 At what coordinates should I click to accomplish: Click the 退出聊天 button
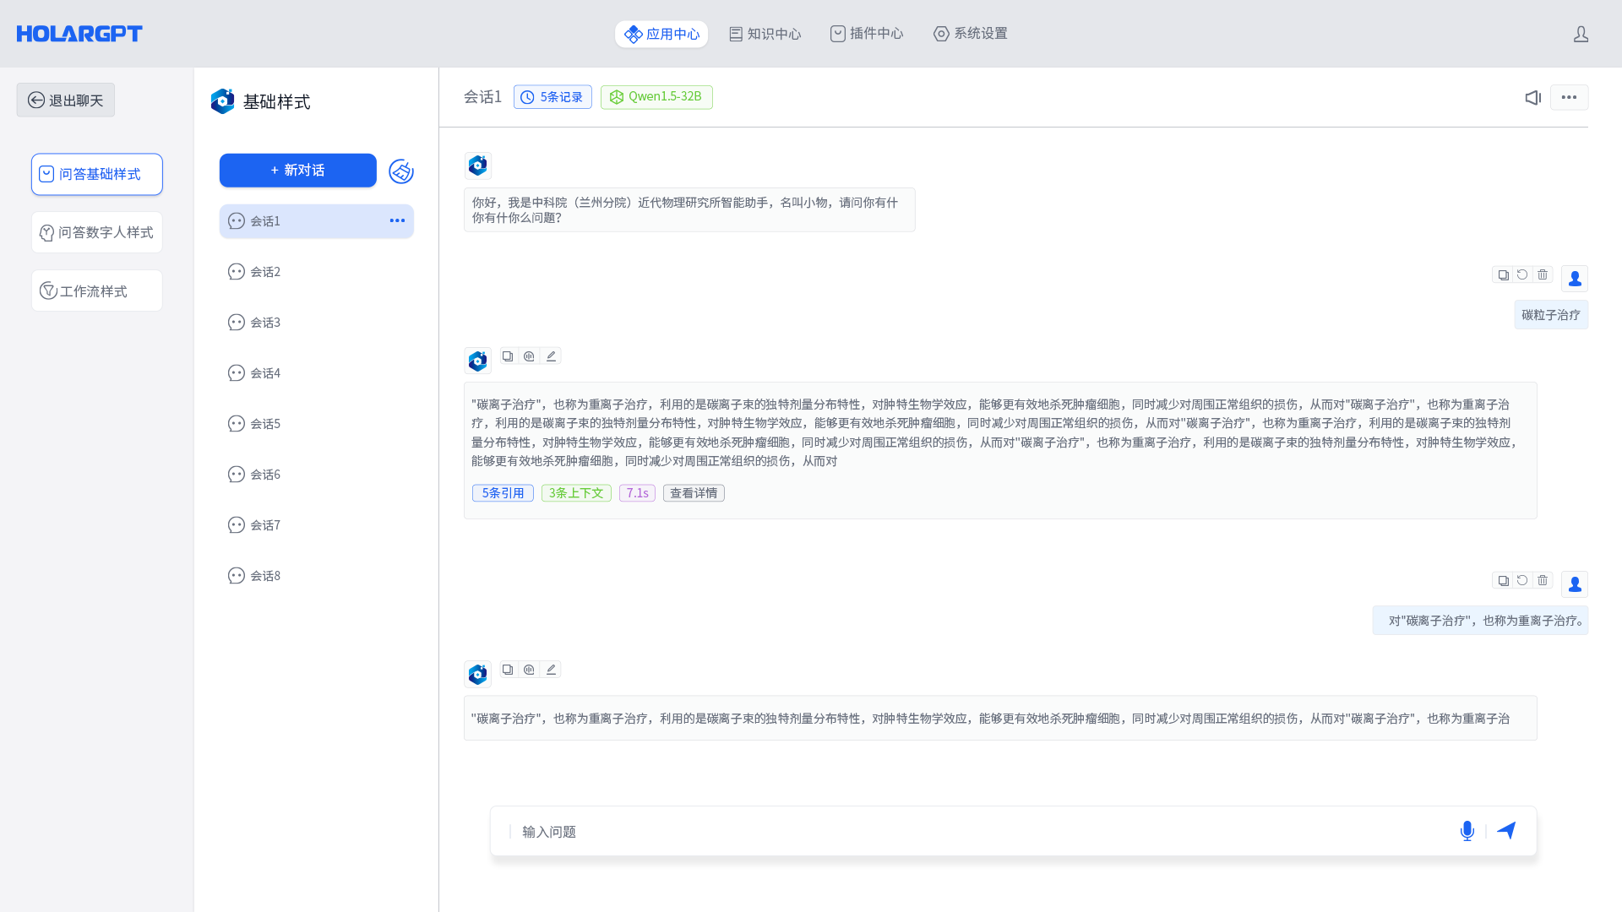pos(65,100)
